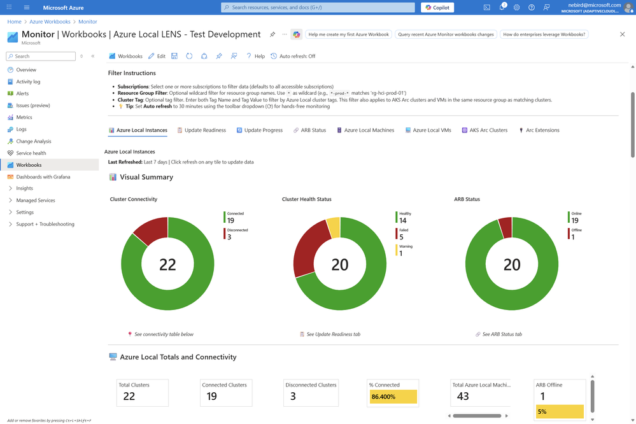
Task: Open the Workbooks gallery toolbar button
Action: [x=126, y=57]
